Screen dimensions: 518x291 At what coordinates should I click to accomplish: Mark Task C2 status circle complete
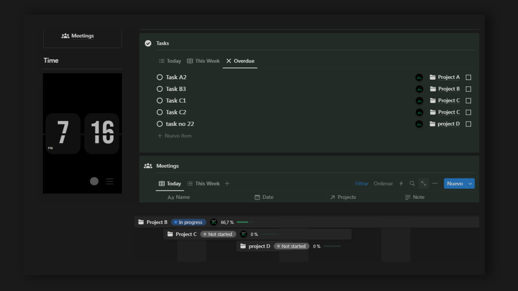click(160, 112)
